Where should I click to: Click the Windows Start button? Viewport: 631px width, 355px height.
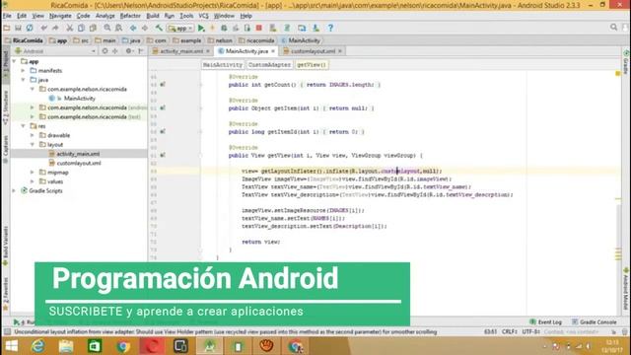[11, 346]
